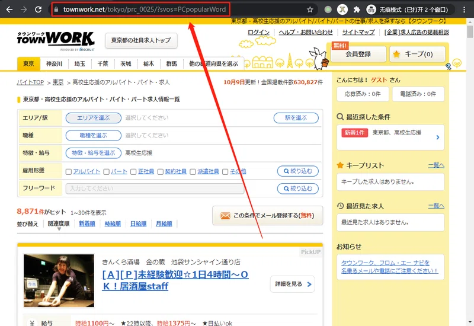Open the 職種を選ぶ selector
The height and width of the screenshot is (326, 474).
tap(94, 136)
